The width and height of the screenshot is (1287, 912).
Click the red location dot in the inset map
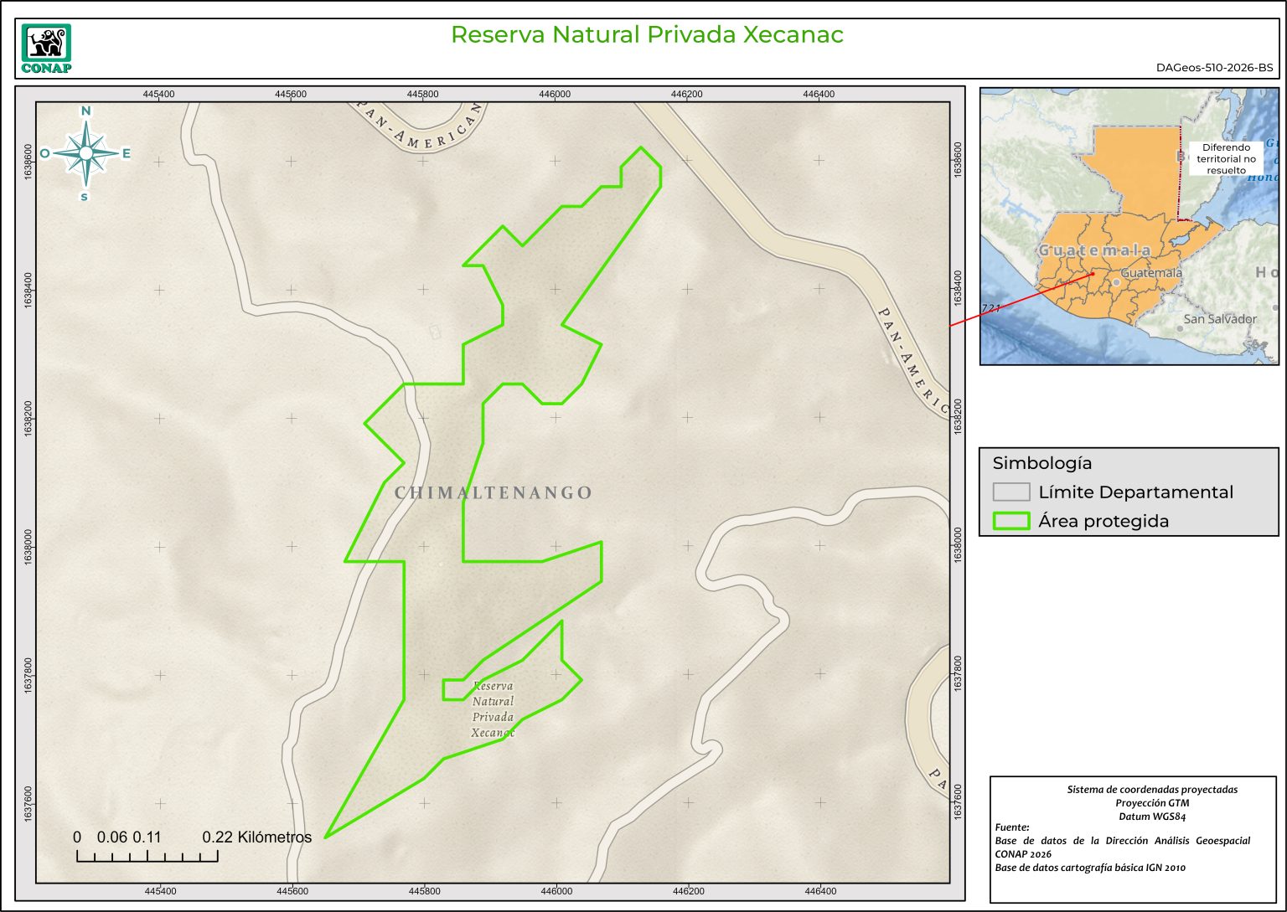[1093, 274]
